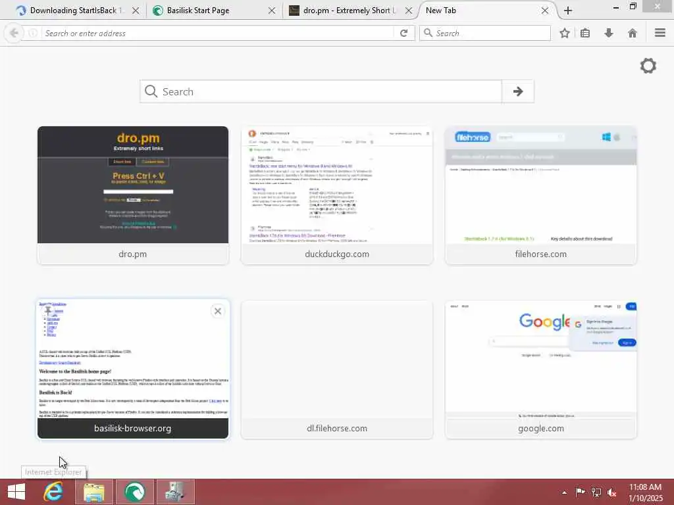674x505 pixels.
Task: Open the dl.filehorse.com tile
Action: (337, 370)
